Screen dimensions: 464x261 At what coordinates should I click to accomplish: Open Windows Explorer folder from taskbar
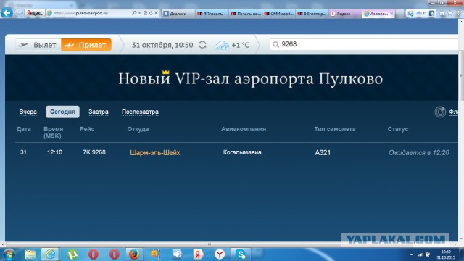30,254
